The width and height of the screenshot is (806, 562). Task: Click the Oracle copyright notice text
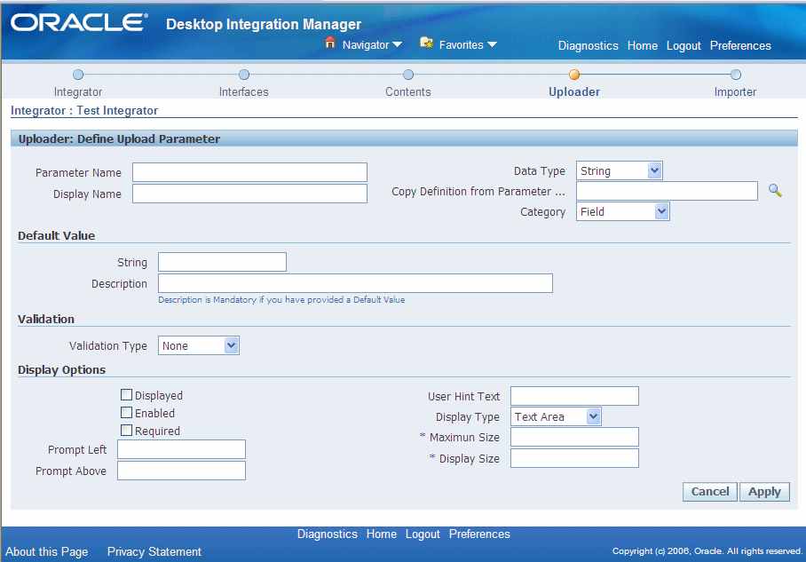(x=707, y=551)
